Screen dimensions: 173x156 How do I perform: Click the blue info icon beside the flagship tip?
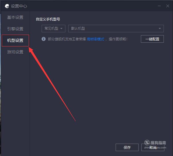44,39
